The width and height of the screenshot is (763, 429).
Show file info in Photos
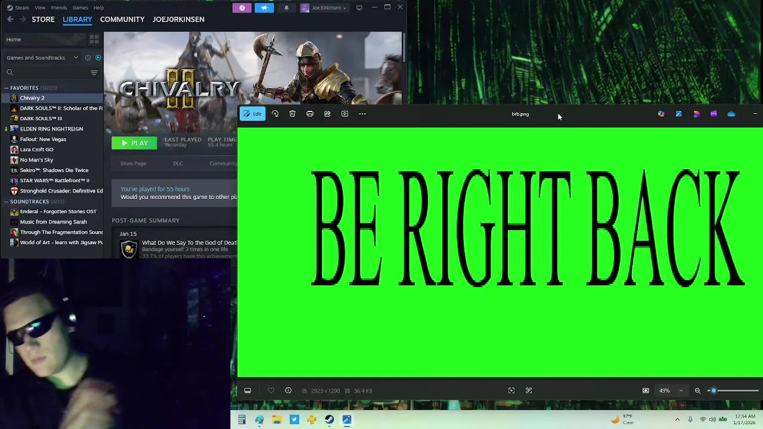click(x=288, y=391)
